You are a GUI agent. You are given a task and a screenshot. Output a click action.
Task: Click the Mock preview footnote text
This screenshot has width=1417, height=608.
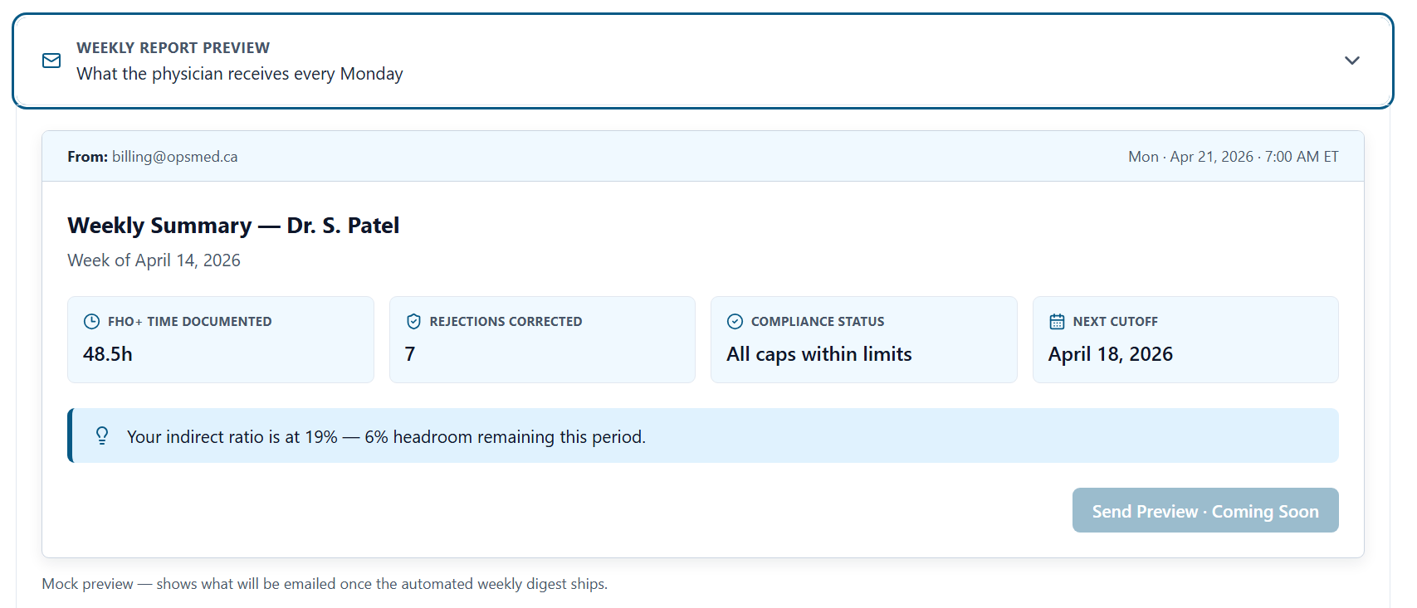(x=325, y=584)
